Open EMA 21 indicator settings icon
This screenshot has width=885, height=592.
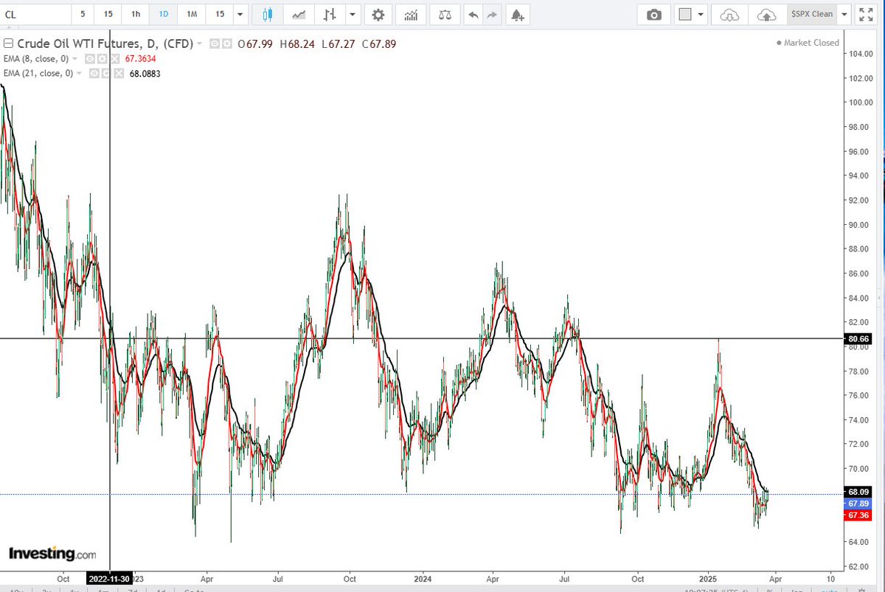pos(106,74)
